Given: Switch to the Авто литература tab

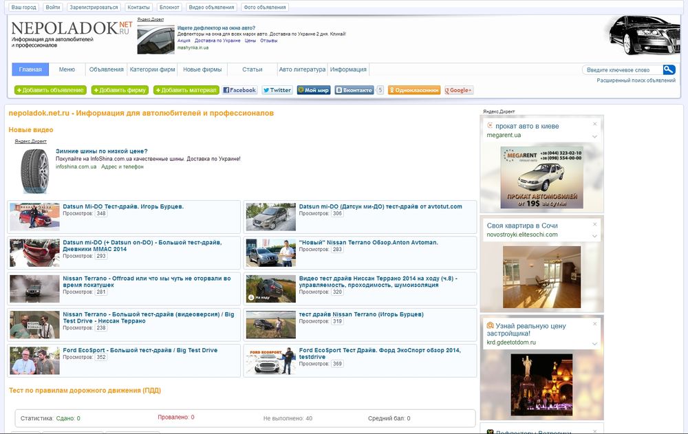Looking at the screenshot, I should [302, 69].
